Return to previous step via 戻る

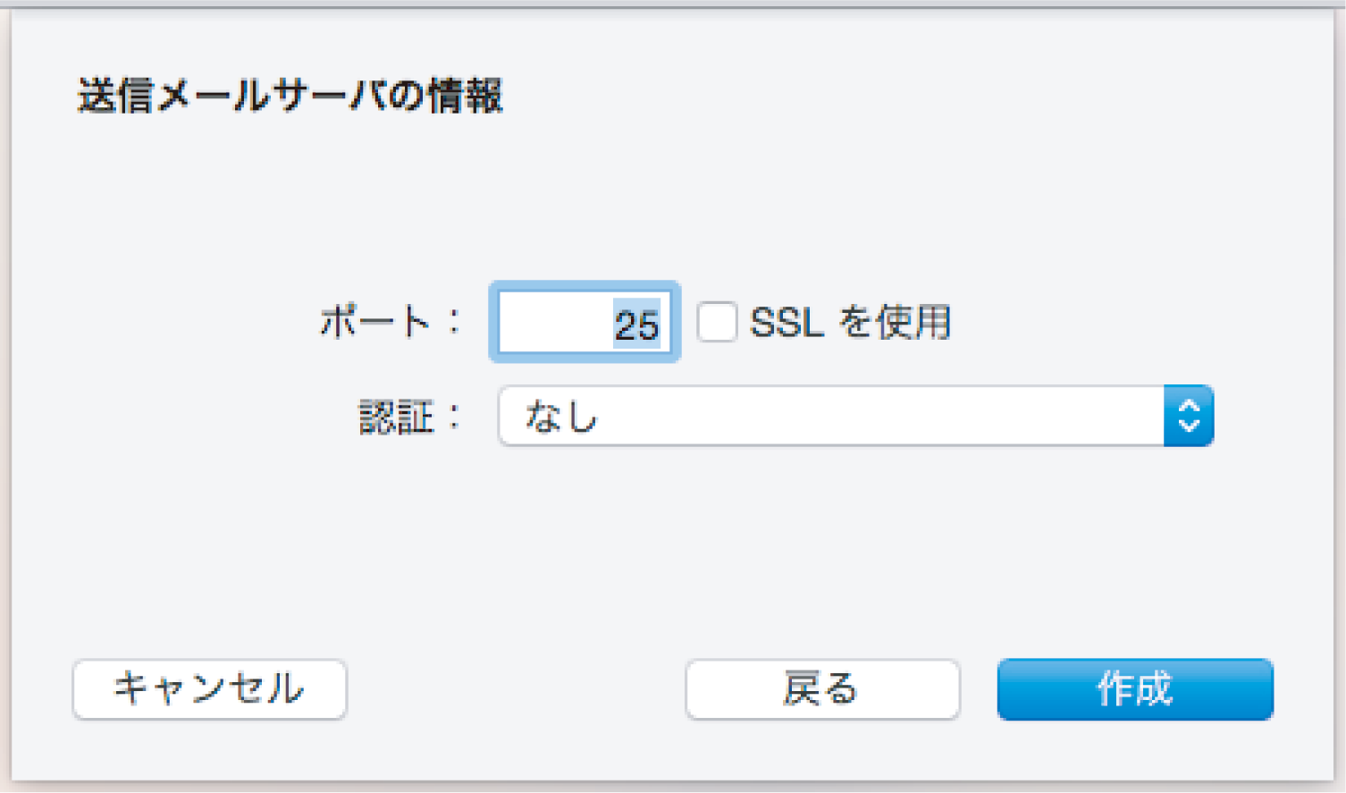coord(822,689)
